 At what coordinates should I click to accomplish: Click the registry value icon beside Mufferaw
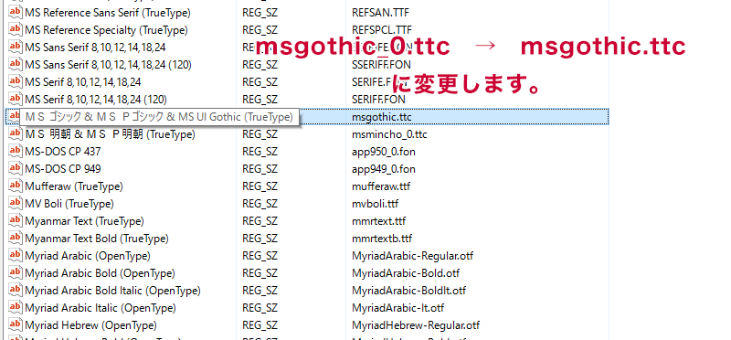[x=16, y=186]
